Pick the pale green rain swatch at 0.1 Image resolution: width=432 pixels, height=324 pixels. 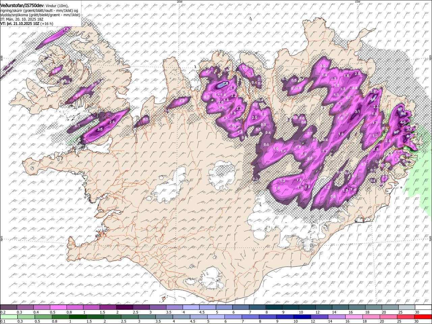coord(9,317)
